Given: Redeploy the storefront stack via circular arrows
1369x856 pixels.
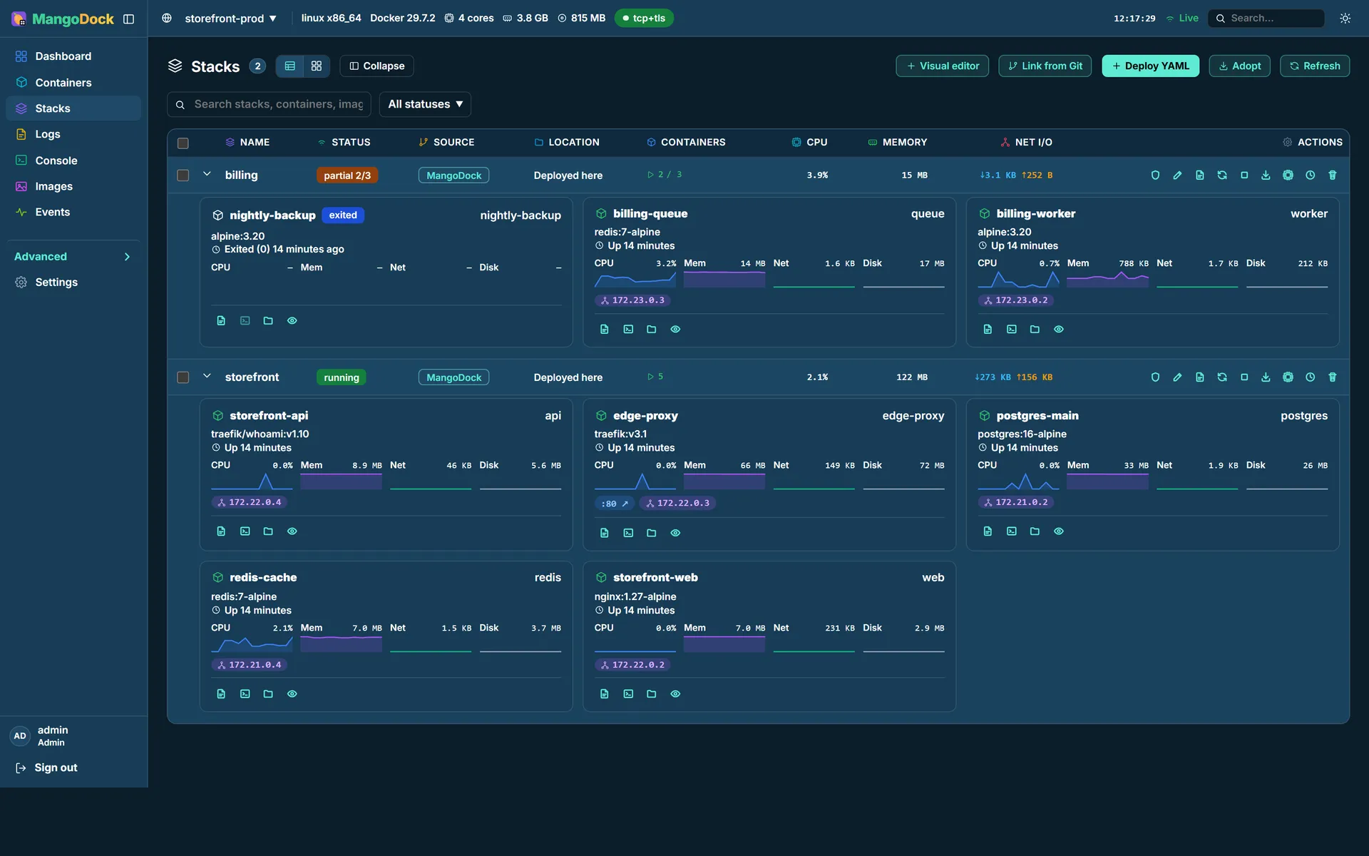Looking at the screenshot, I should (1222, 377).
